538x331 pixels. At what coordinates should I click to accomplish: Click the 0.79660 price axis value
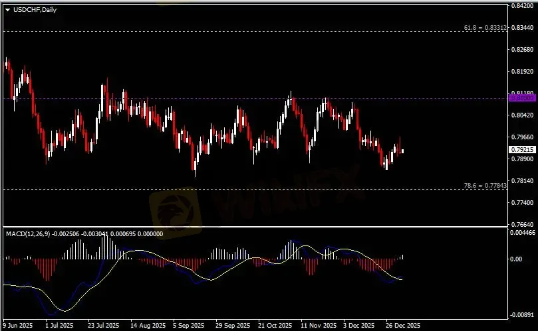click(522, 137)
